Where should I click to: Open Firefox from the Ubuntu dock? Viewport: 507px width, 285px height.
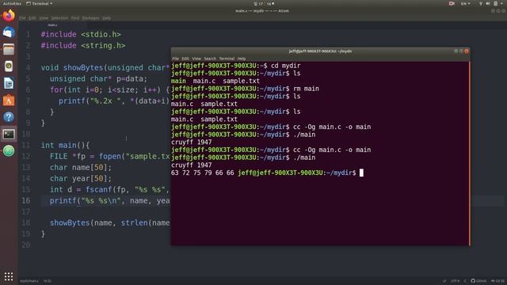(9, 15)
